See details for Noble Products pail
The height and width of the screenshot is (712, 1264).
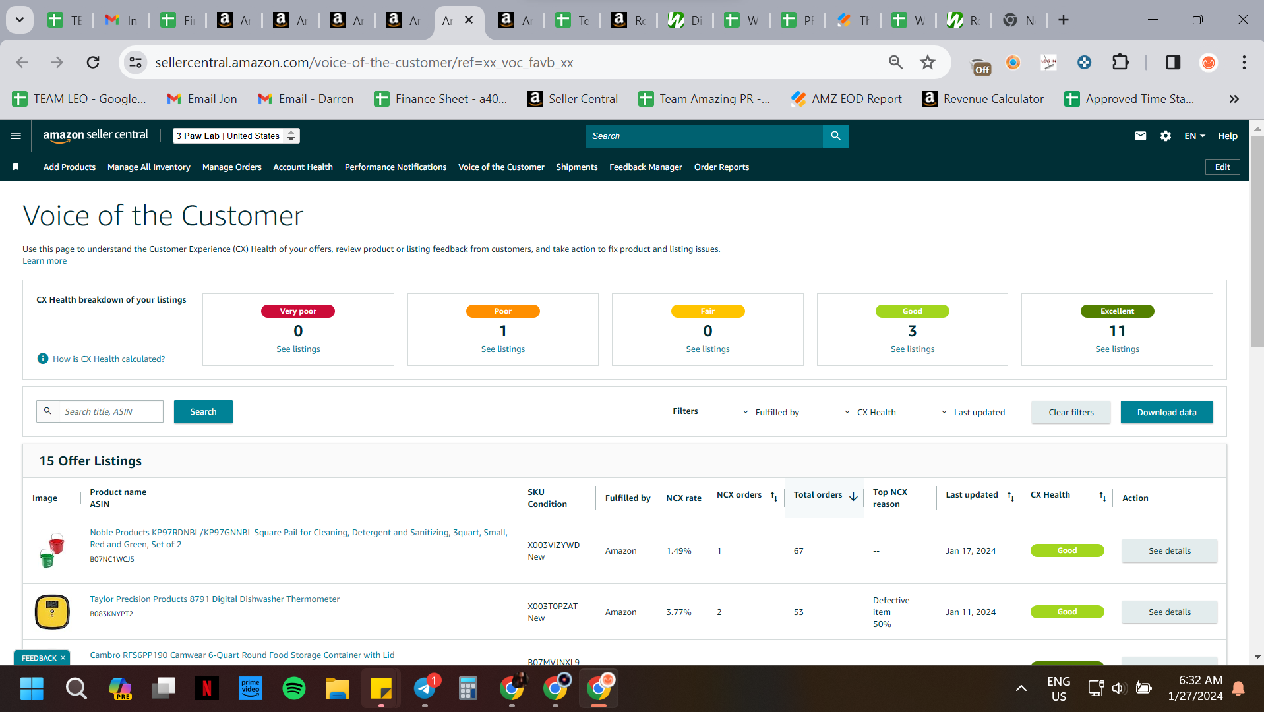pos(1169,551)
